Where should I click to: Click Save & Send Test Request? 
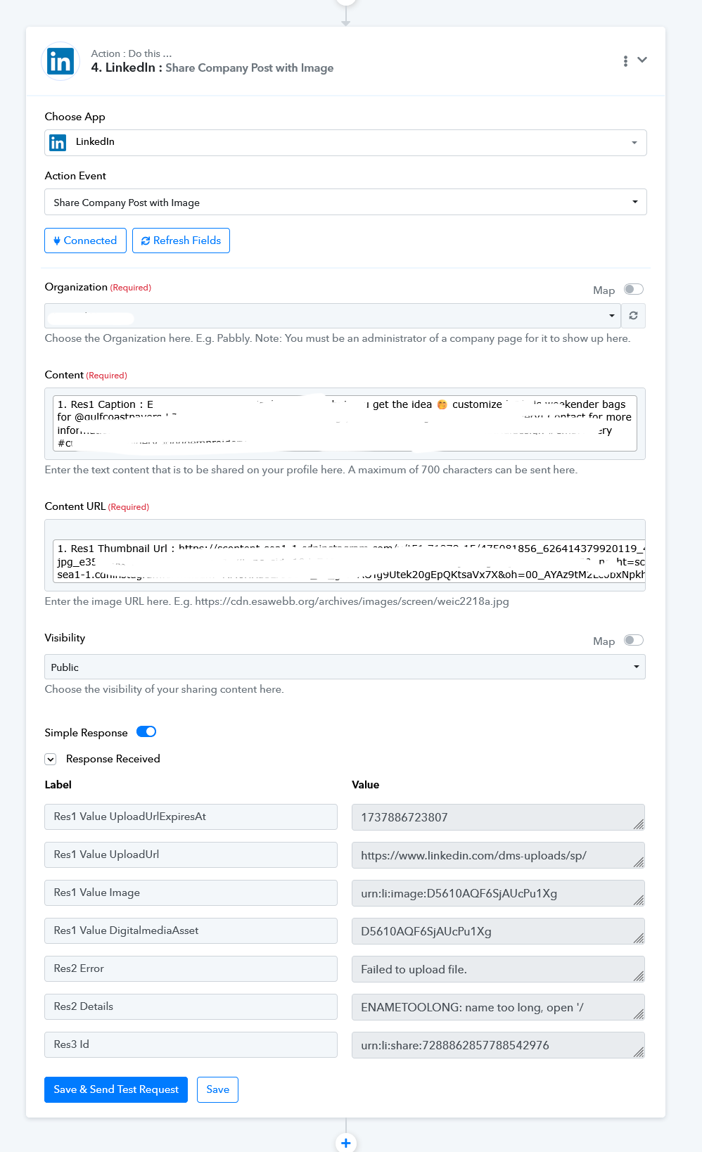(x=116, y=1089)
